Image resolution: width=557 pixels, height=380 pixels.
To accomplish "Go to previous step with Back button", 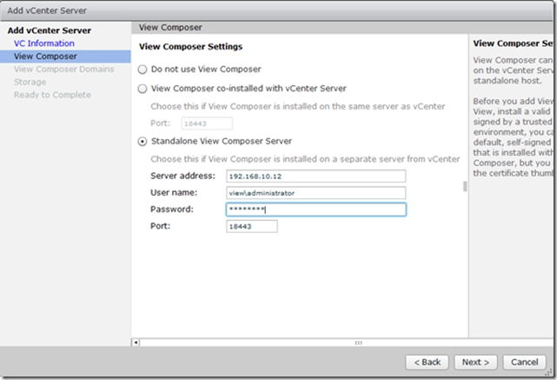I will pyautogui.click(x=427, y=363).
